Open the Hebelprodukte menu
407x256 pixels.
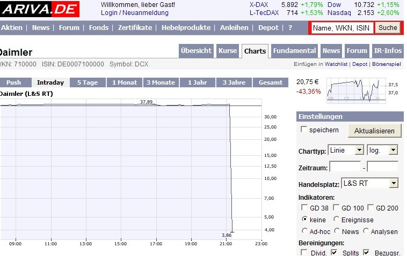point(186,28)
